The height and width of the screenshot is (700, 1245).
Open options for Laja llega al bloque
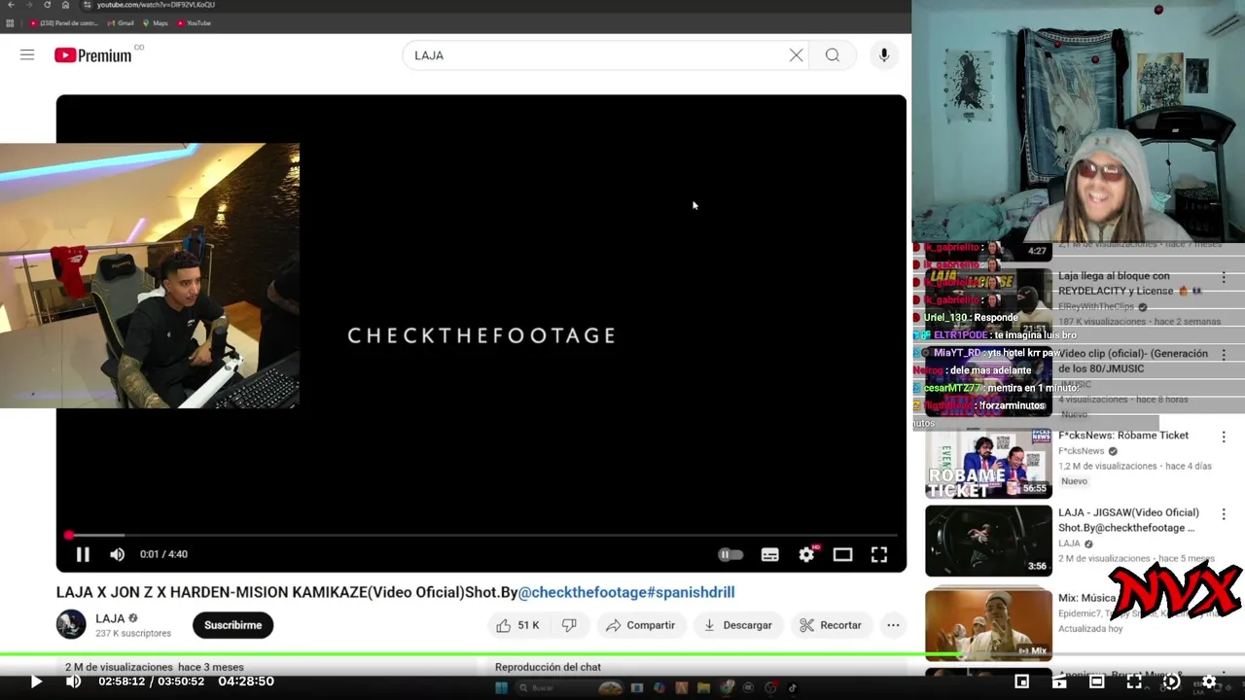pyautogui.click(x=1225, y=277)
